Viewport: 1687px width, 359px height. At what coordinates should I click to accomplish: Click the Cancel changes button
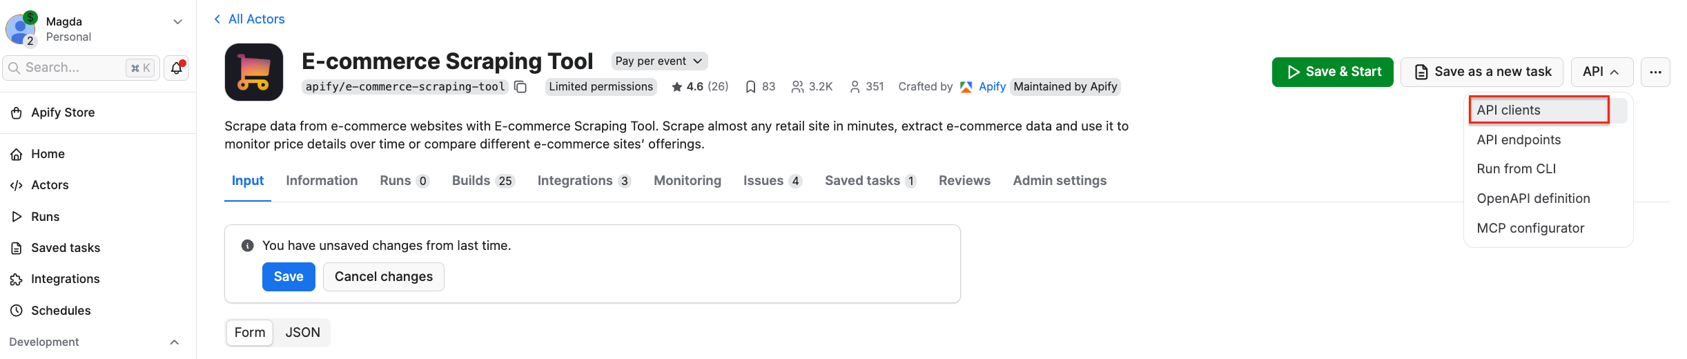(384, 277)
